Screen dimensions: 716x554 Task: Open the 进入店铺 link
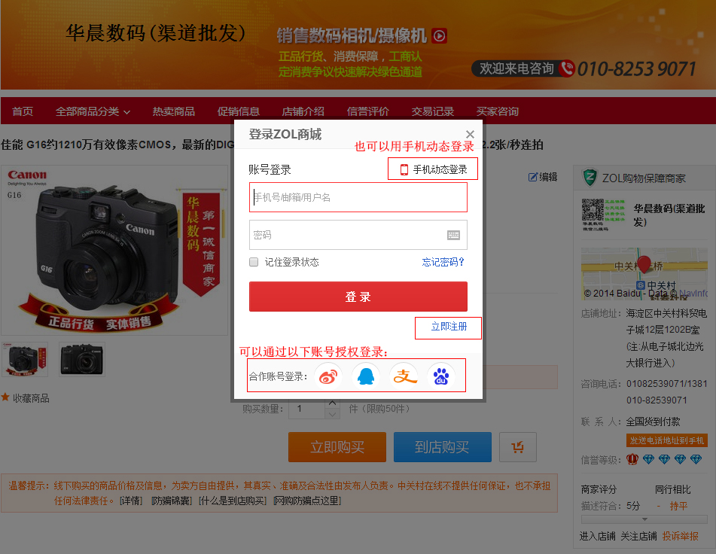[x=597, y=536]
